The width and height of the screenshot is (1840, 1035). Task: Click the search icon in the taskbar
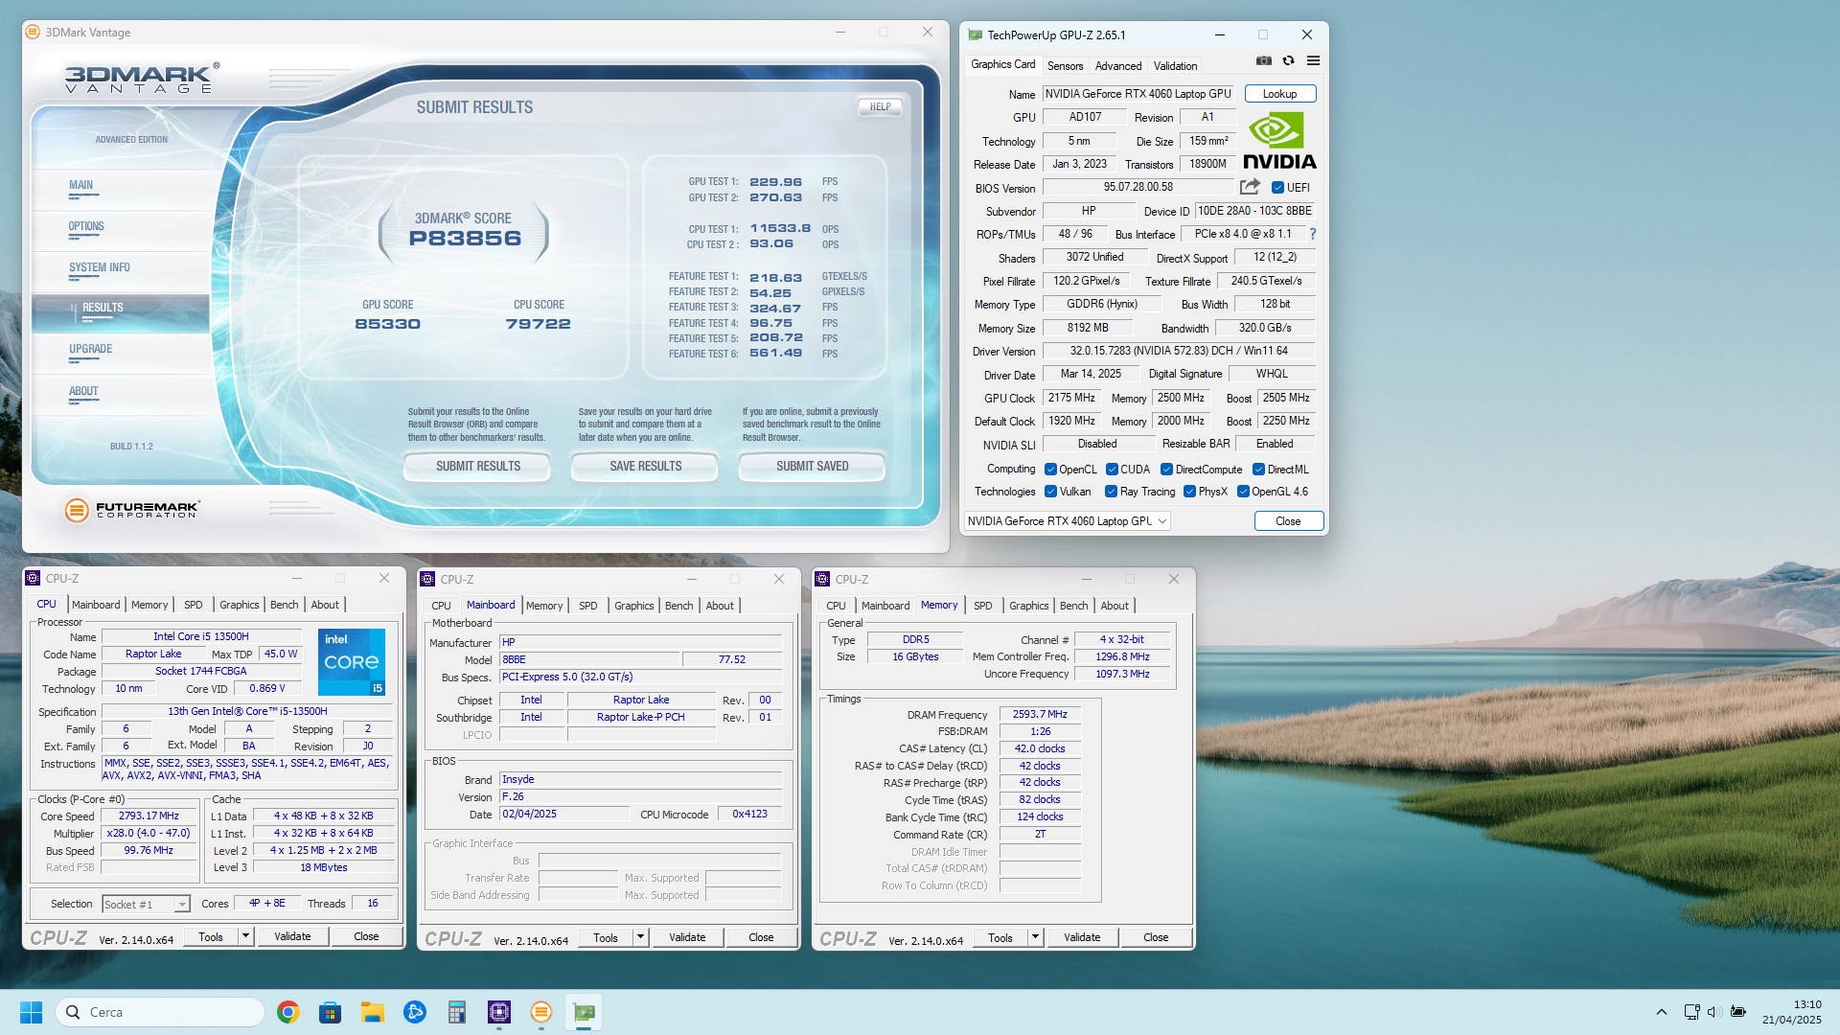coord(73,1012)
